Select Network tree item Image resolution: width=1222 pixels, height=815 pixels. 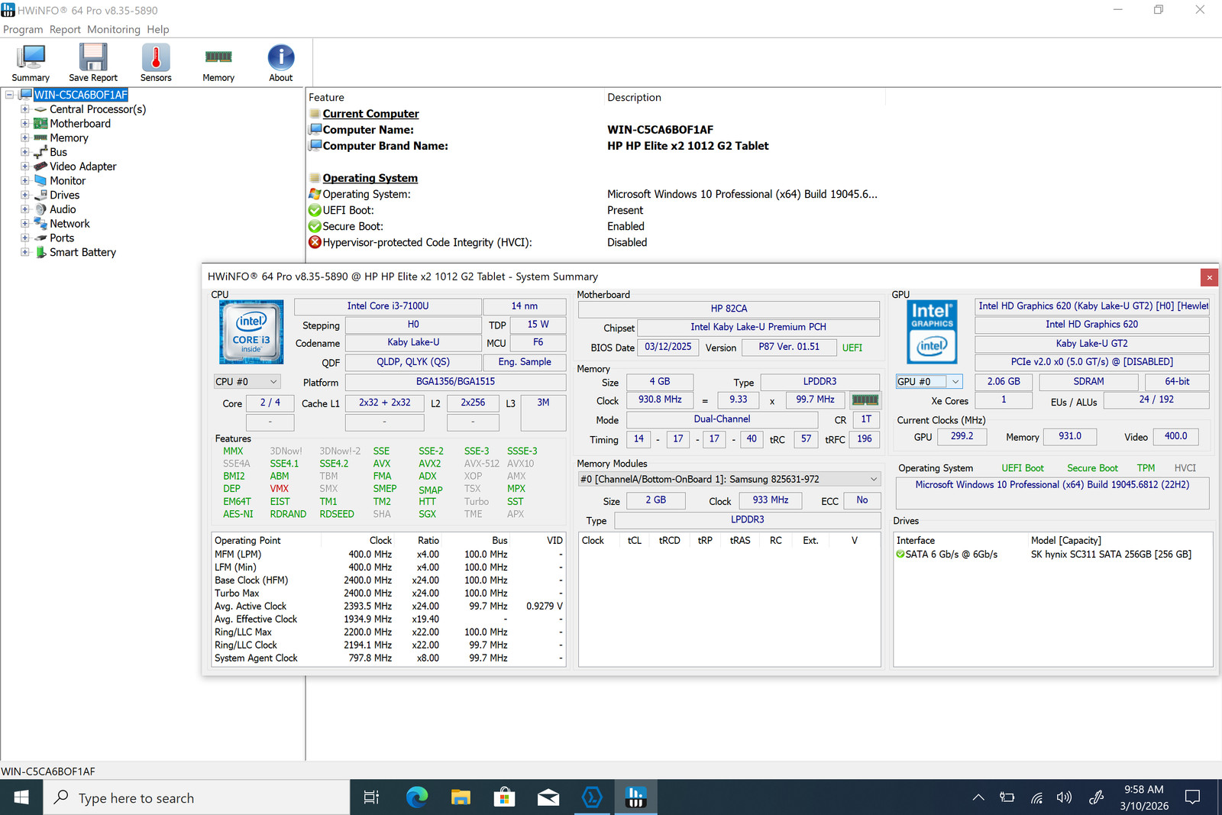click(x=70, y=224)
